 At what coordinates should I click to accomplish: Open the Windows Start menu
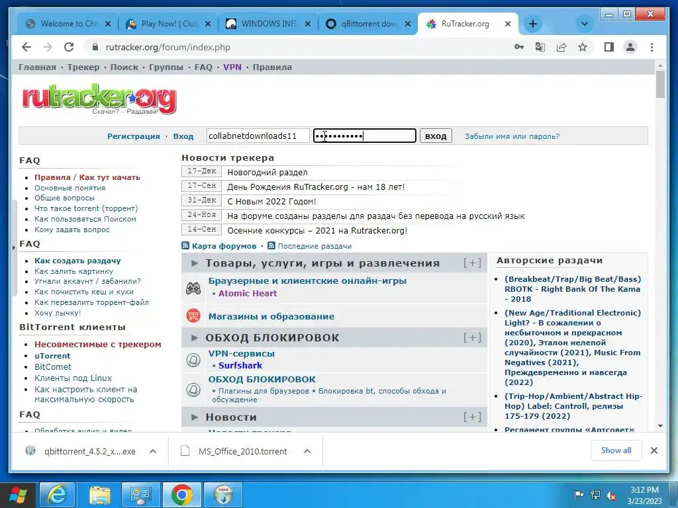click(x=18, y=495)
